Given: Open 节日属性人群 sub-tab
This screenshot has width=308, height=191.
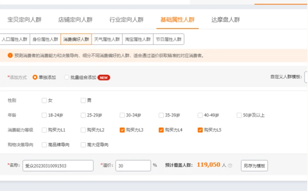Looking at the screenshot, I should (168, 39).
